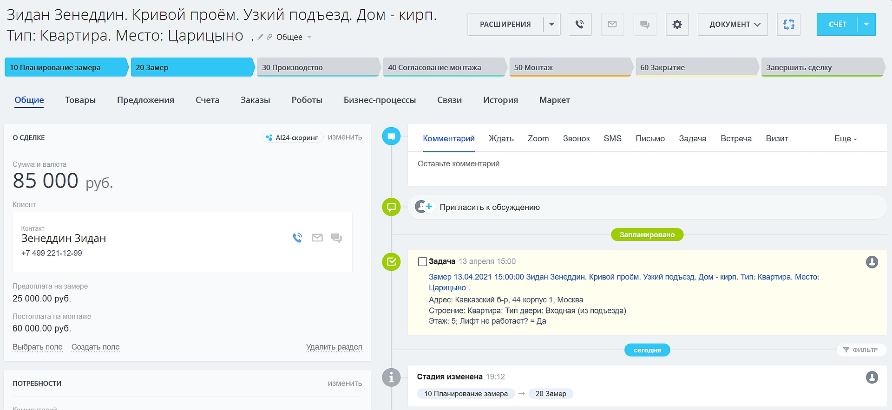Click the Оставьте комментарий input field
This screenshot has height=410, width=892.
coord(646,164)
